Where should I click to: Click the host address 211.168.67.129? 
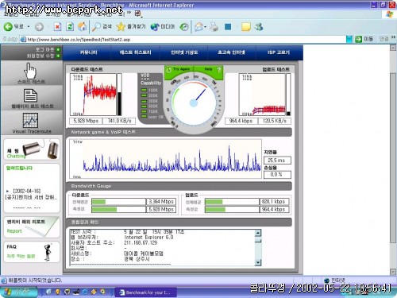pyautogui.click(x=141, y=242)
